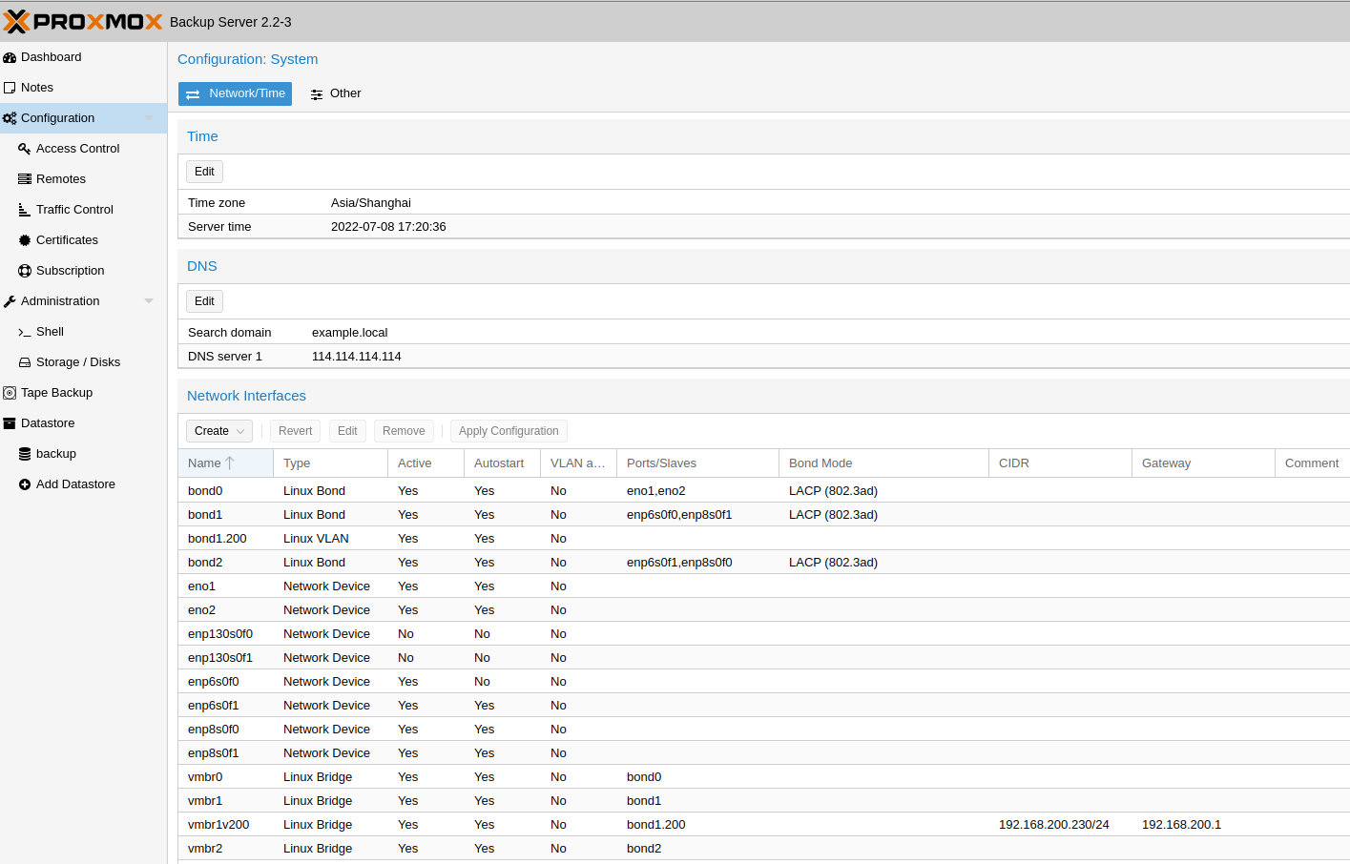The height and width of the screenshot is (864, 1350).
Task: Collapse the Administration menu section
Action: coord(149,301)
